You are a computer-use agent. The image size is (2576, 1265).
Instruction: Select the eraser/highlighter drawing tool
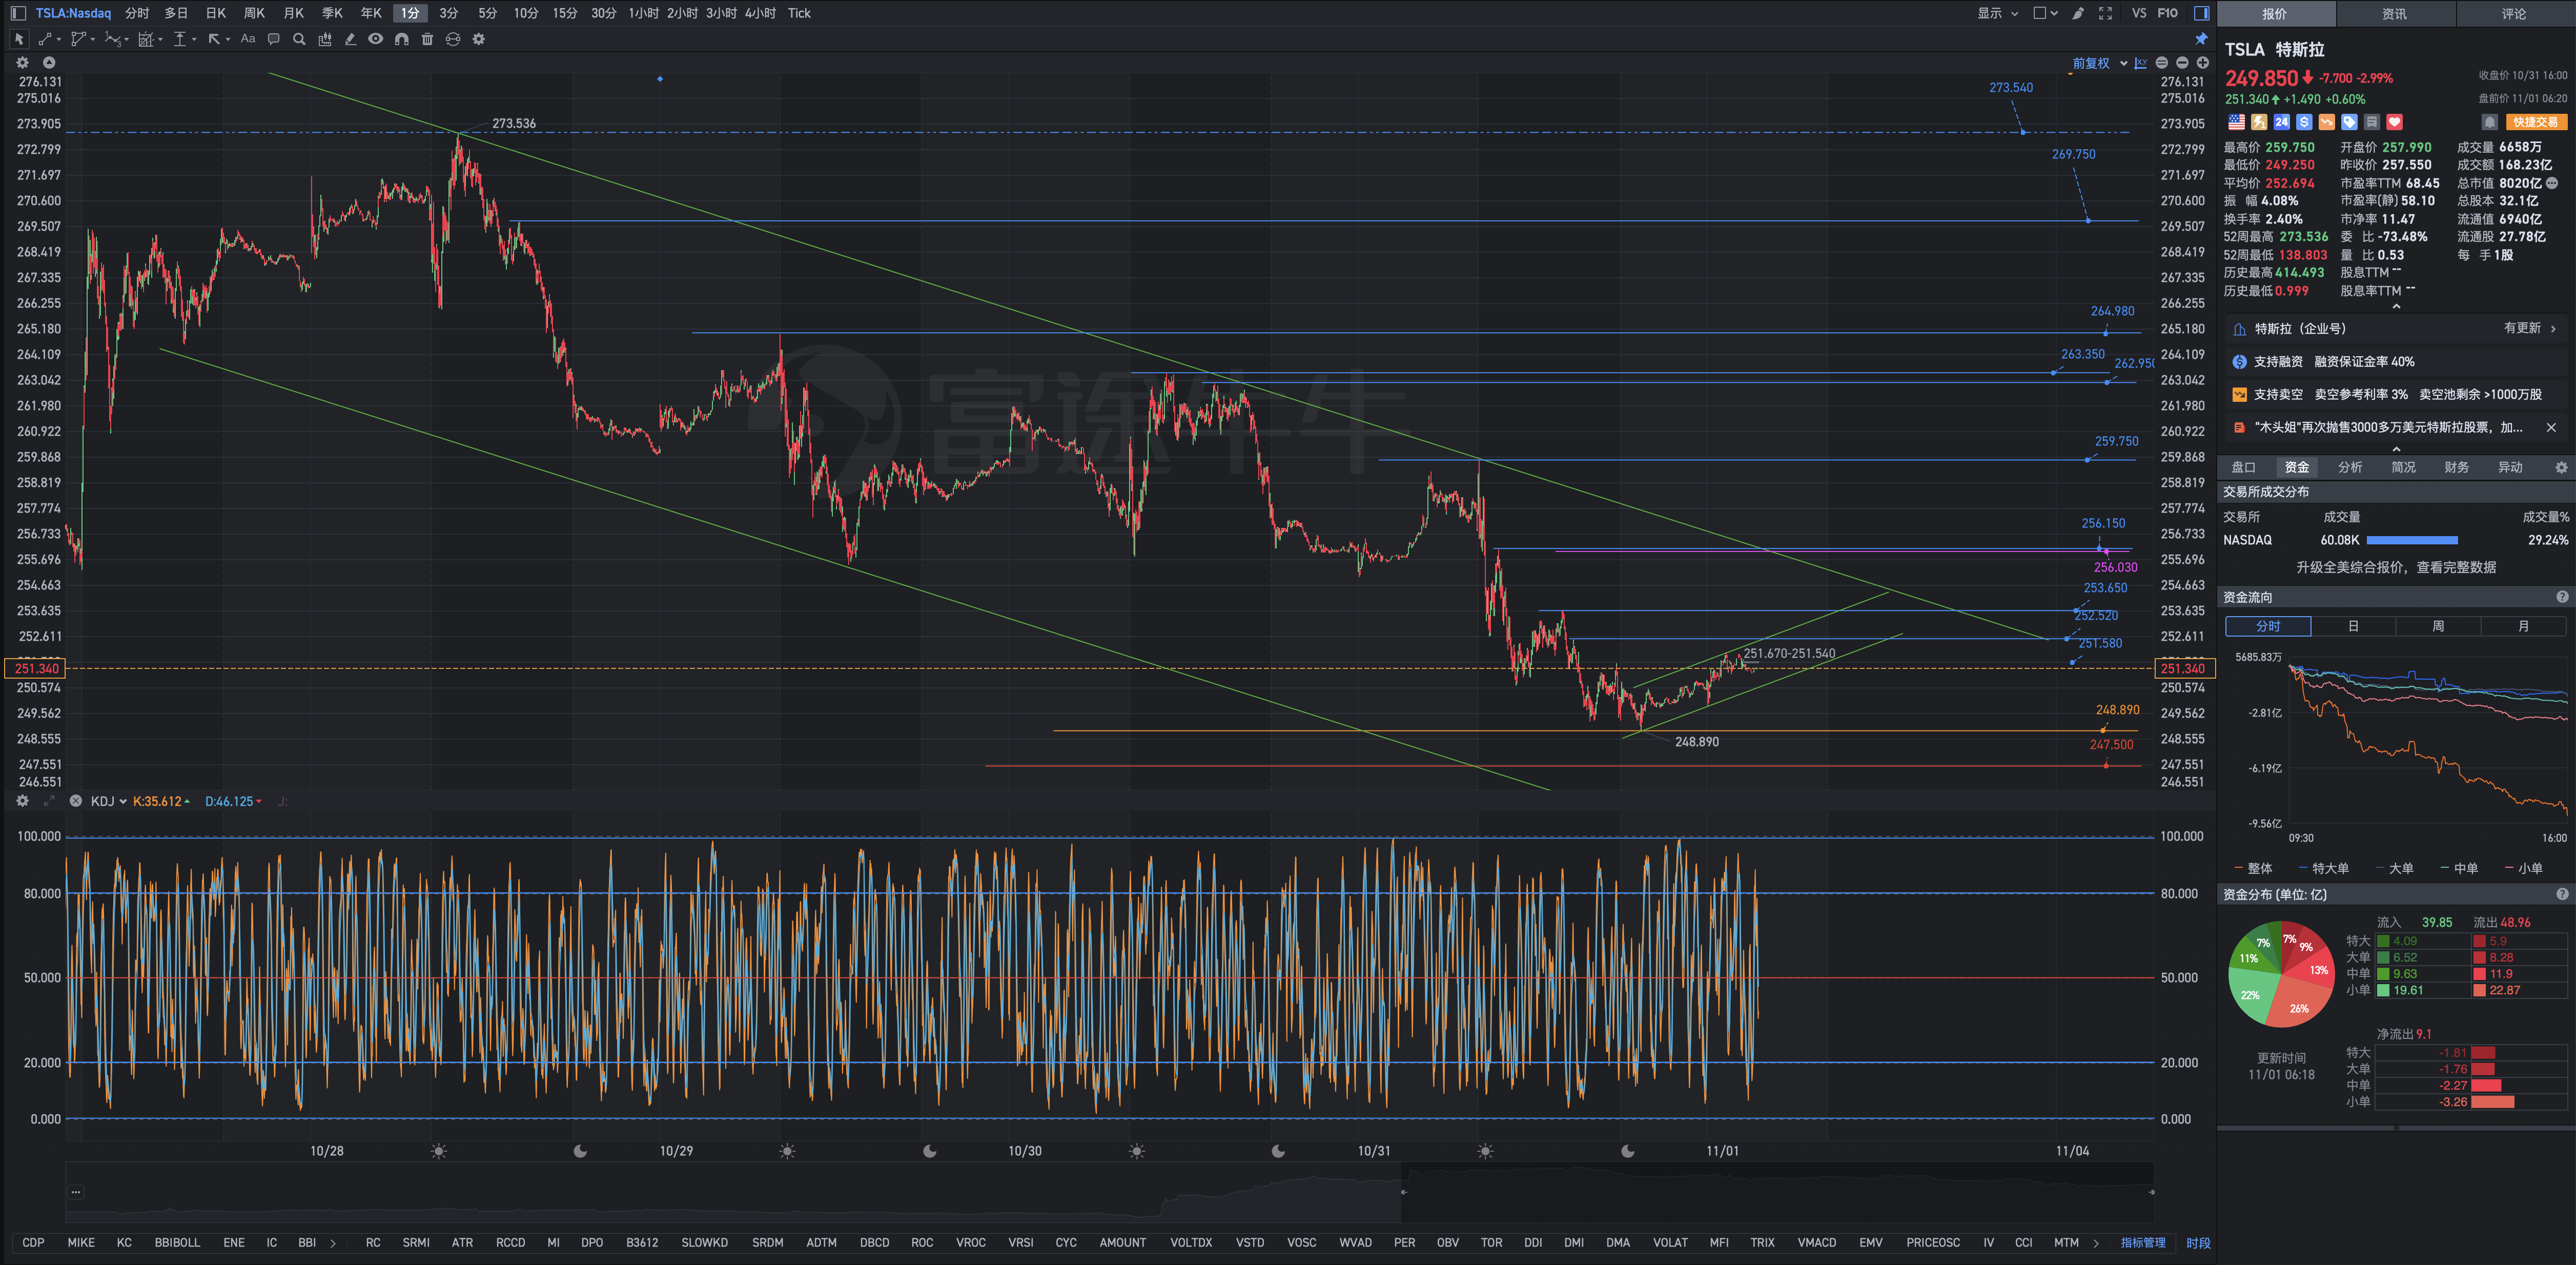pyautogui.click(x=350, y=39)
